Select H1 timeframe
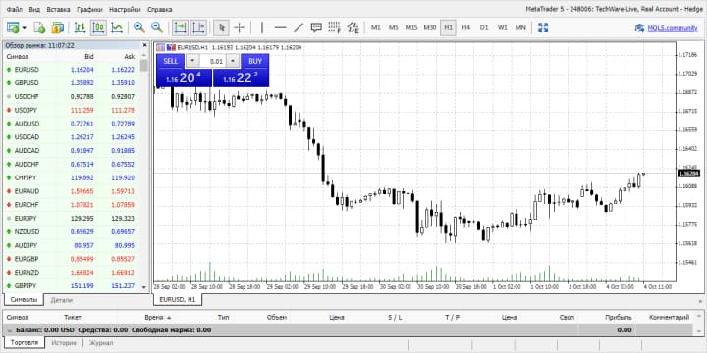This screenshot has height=353, width=707. (448, 27)
